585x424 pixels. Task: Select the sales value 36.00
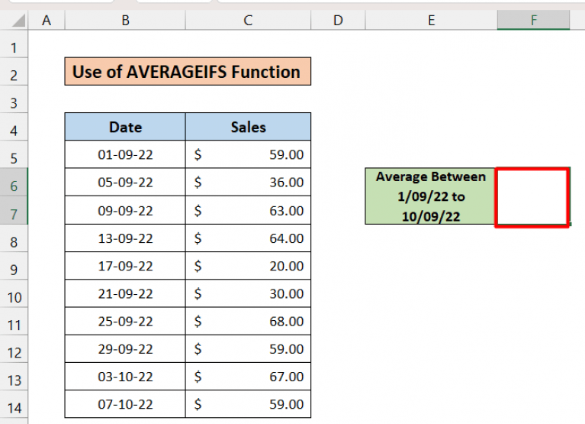248,182
